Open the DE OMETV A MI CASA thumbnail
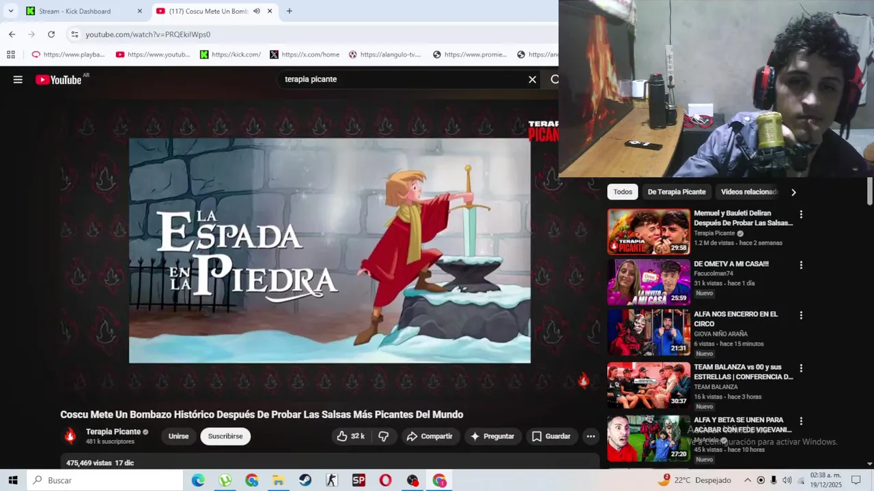The image size is (874, 491). [649, 282]
